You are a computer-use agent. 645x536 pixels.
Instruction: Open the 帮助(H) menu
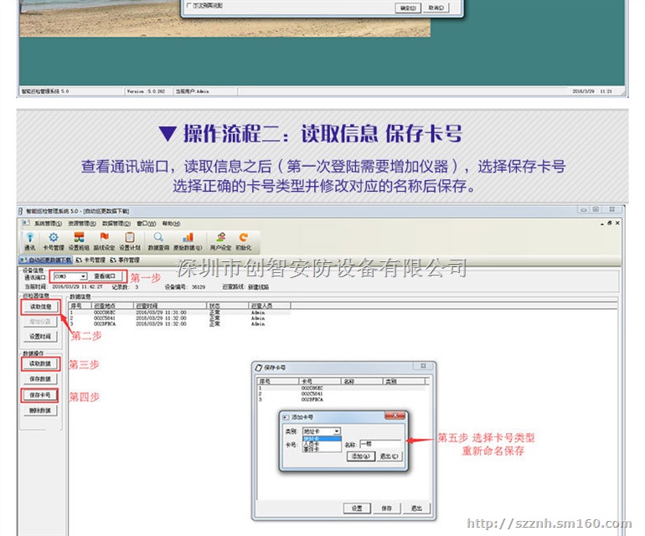coord(171,224)
